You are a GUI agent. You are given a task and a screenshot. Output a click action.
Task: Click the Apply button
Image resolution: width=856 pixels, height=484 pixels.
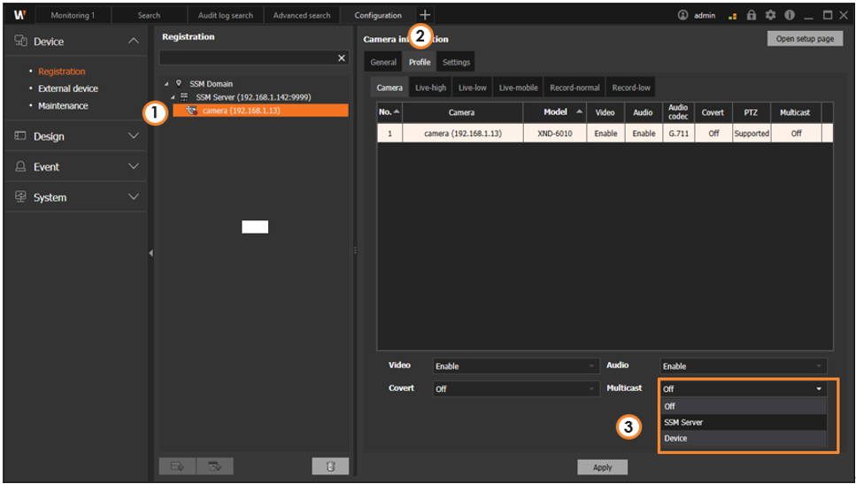coord(602,467)
